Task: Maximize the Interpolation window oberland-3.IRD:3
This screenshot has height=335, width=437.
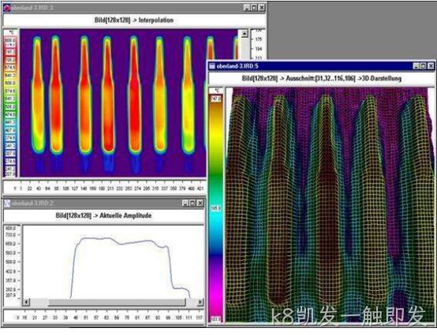Action: [x=254, y=8]
